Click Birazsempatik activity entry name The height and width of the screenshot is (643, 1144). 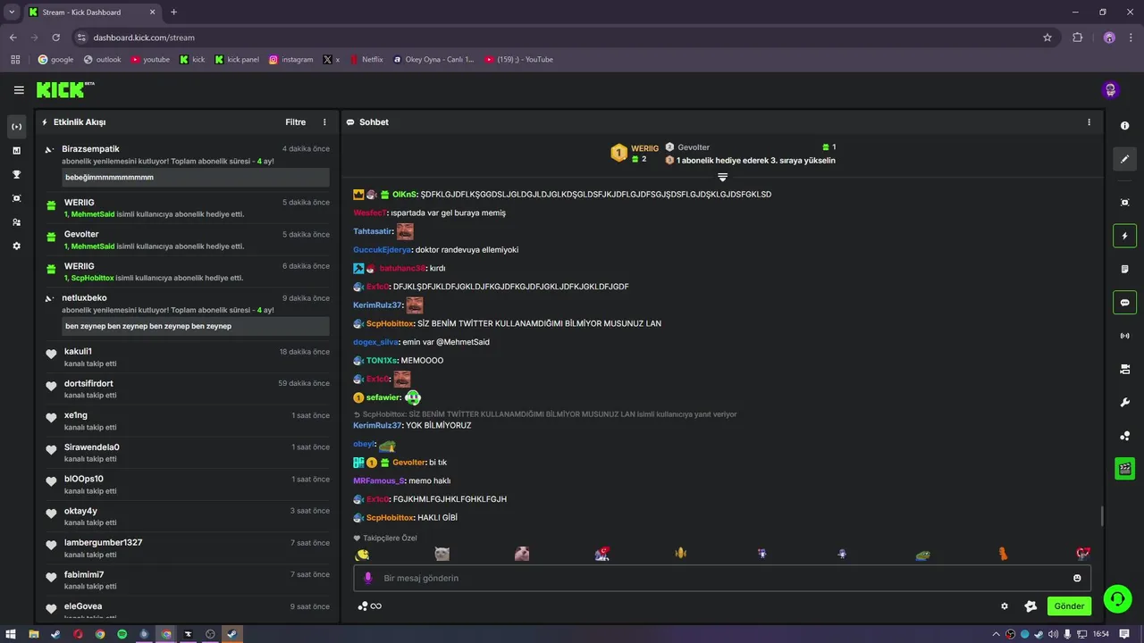pyautogui.click(x=90, y=149)
